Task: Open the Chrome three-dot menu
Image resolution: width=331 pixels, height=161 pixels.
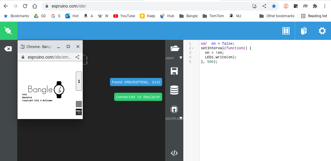Action: [x=325, y=6]
